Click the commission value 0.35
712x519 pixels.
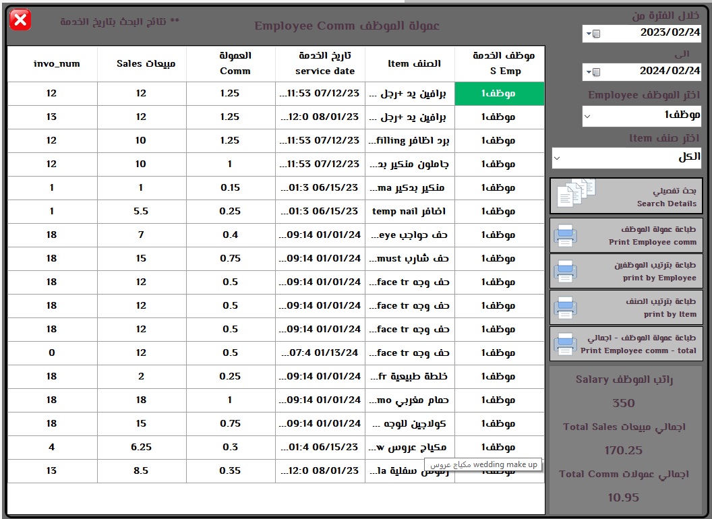[231, 471]
